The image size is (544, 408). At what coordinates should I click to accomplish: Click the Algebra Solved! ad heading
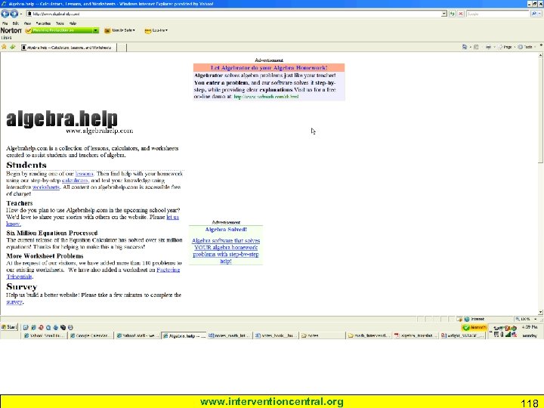pos(226,230)
